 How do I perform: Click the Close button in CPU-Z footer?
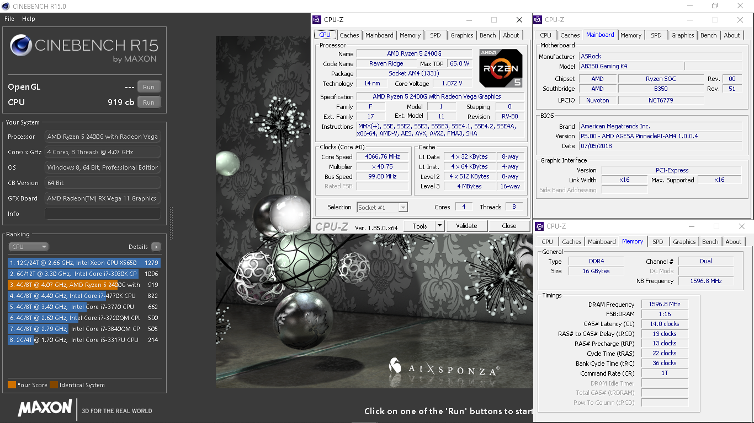tap(509, 226)
